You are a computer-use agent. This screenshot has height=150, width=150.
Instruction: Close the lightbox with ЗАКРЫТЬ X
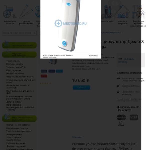(x=93, y=56)
